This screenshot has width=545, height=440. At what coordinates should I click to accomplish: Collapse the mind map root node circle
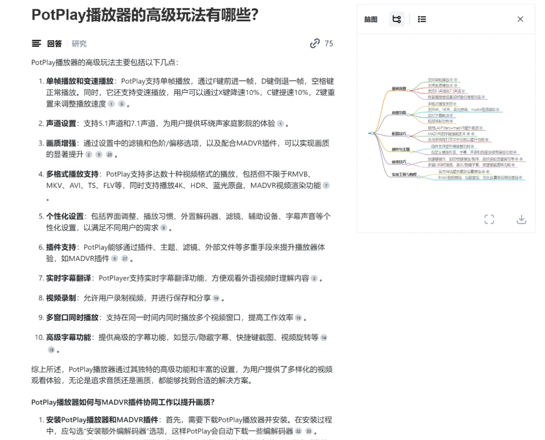pyautogui.click(x=372, y=133)
